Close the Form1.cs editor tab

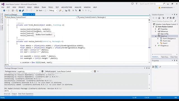(x=34, y=15)
